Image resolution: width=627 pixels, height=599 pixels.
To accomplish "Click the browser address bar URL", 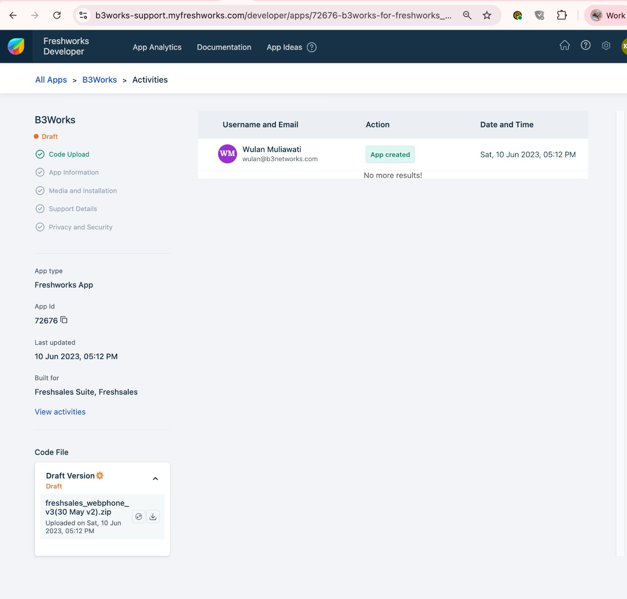I will click(x=273, y=15).
